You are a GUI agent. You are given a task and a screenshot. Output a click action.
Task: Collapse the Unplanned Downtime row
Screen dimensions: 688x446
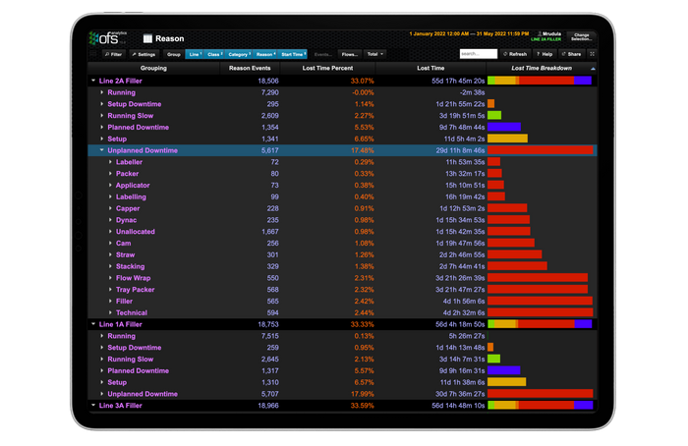pyautogui.click(x=102, y=150)
